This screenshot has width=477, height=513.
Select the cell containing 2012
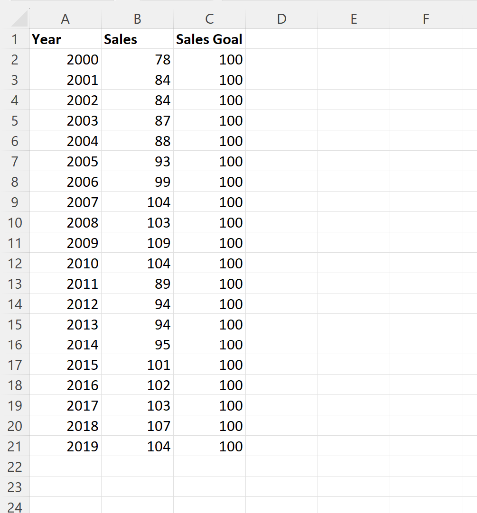pyautogui.click(x=65, y=304)
